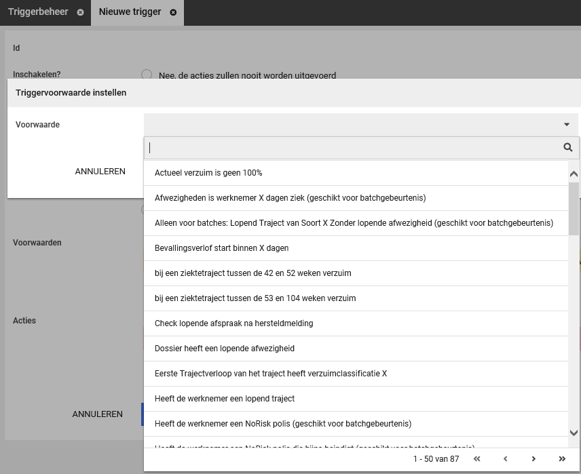
Task: Click the search magnifier icon
Action: point(568,147)
